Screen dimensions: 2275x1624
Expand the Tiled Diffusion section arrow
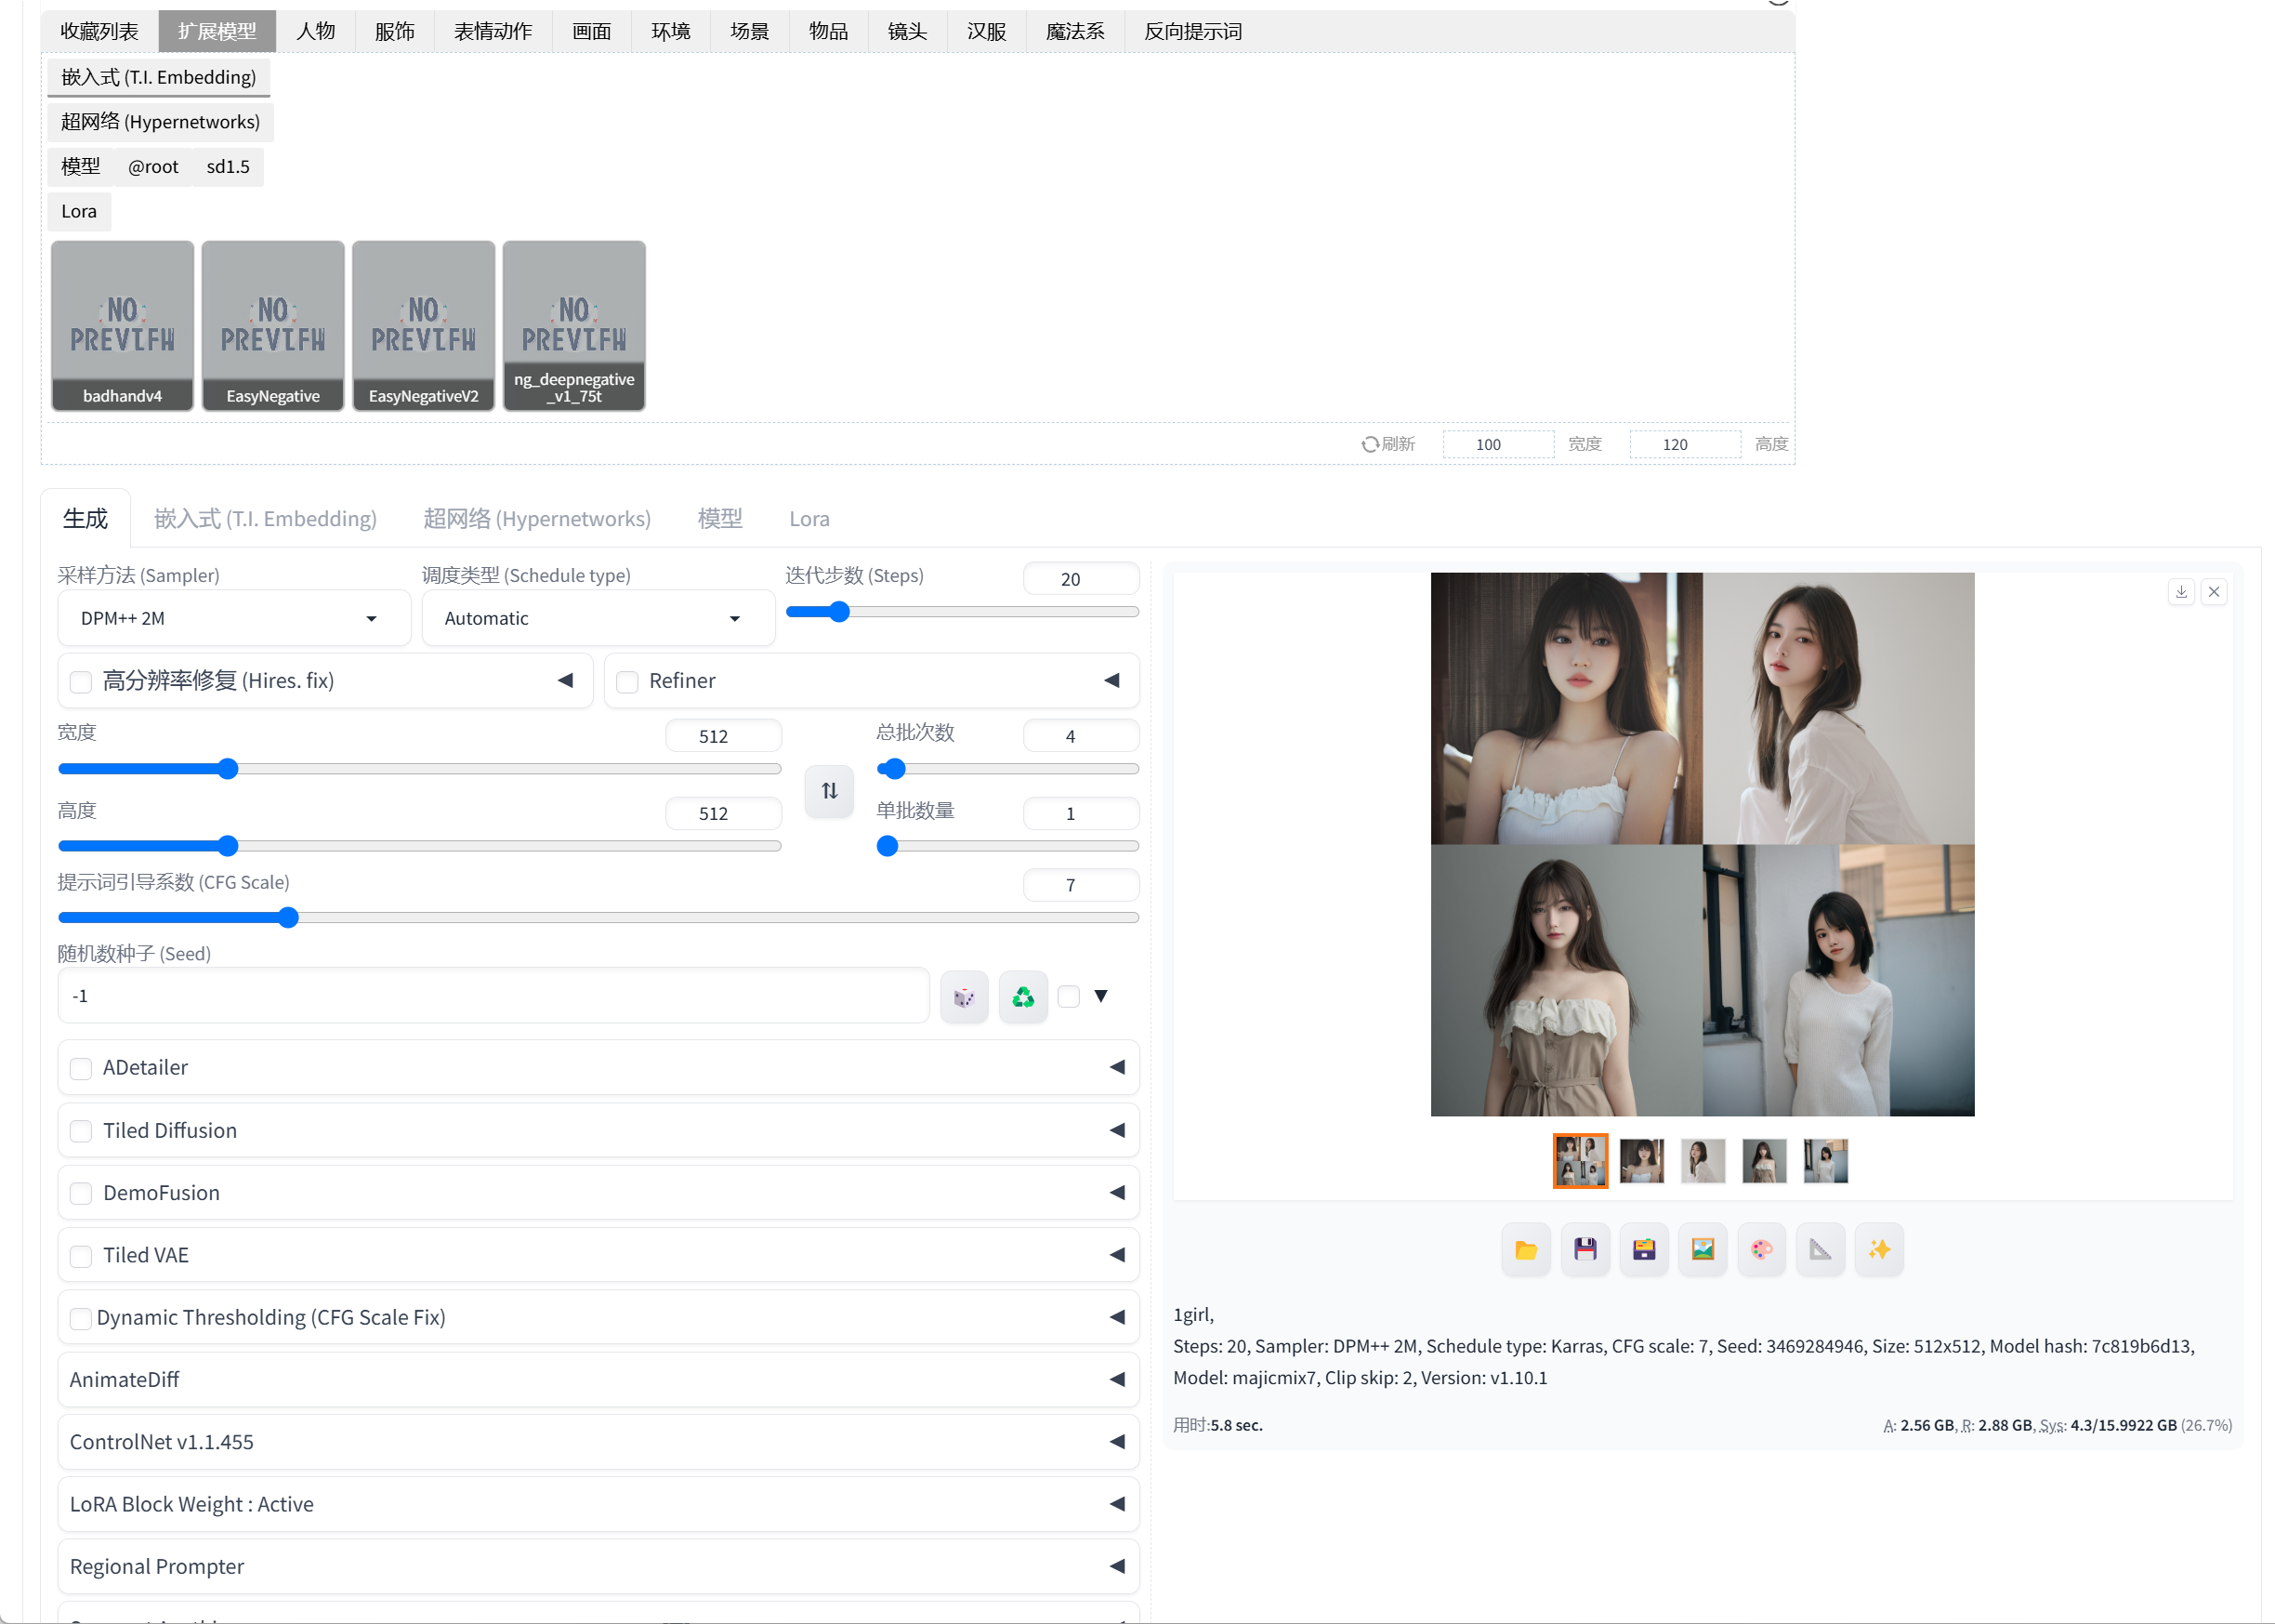point(1116,1130)
